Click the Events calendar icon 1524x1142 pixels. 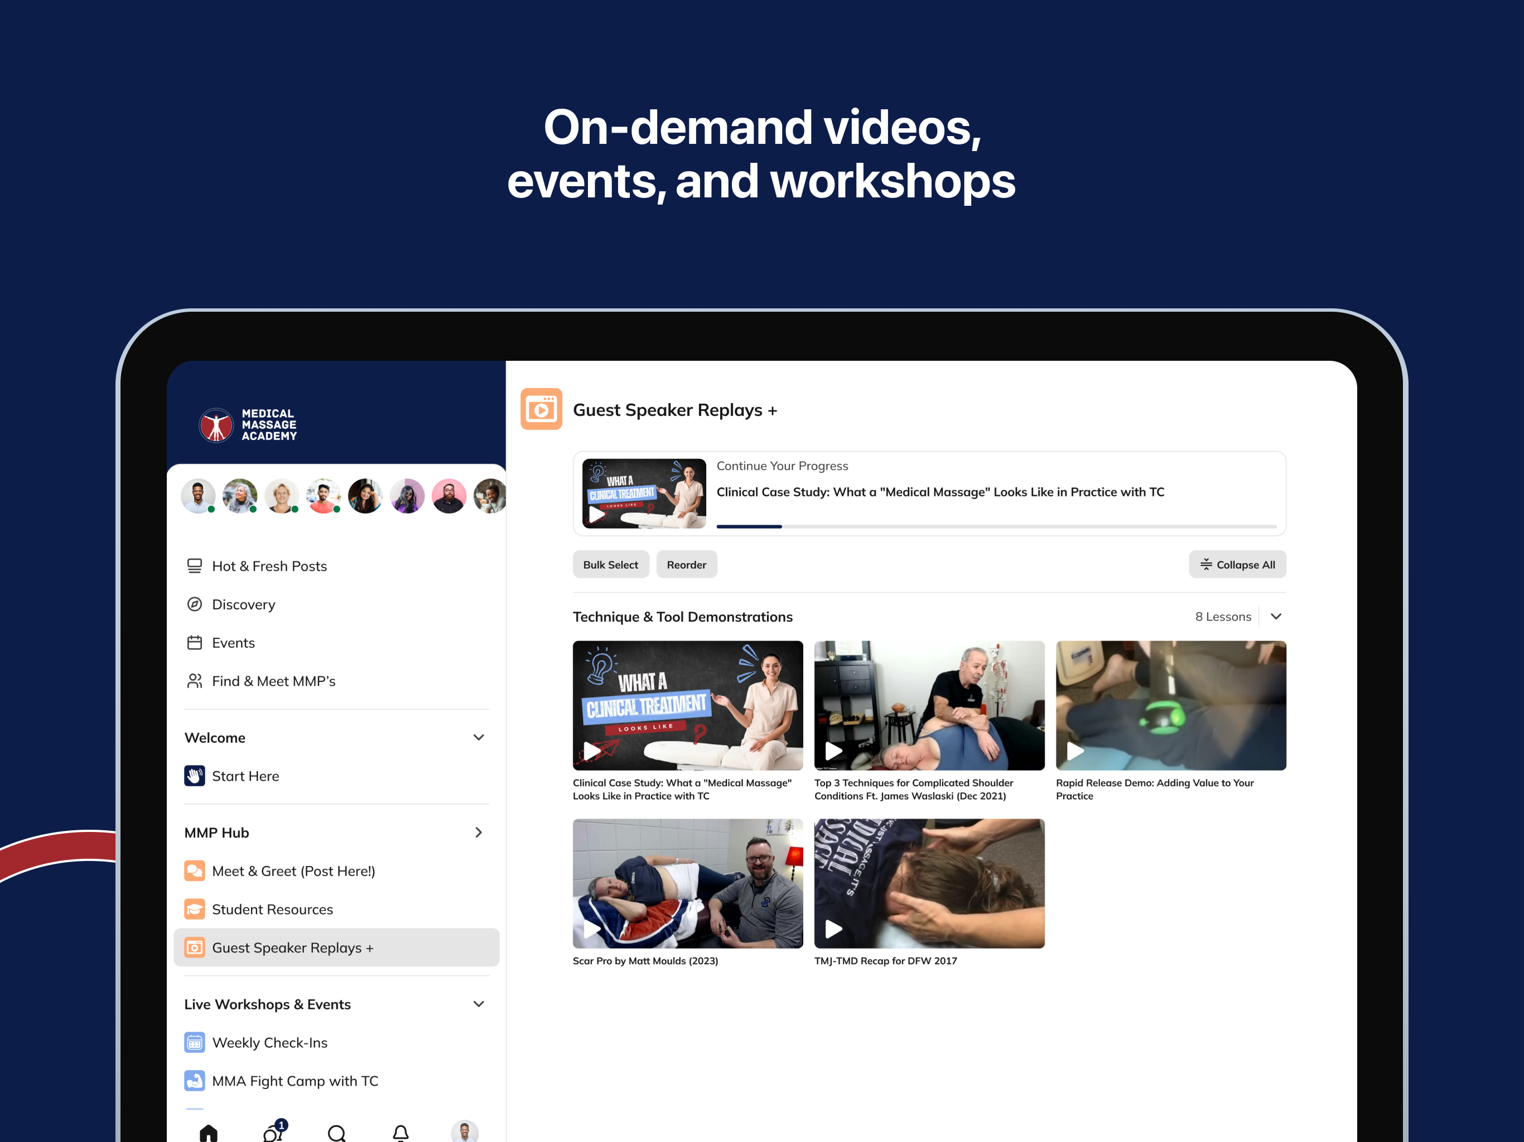click(194, 642)
